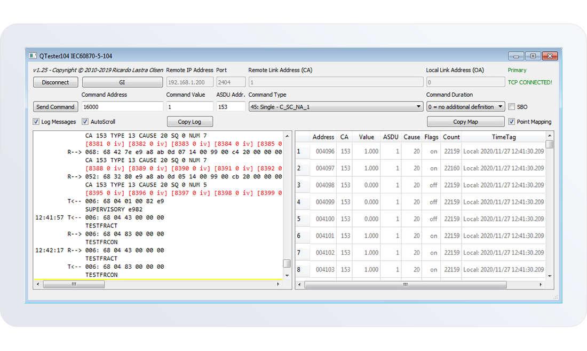Enable the SBO checkbox

(512, 107)
